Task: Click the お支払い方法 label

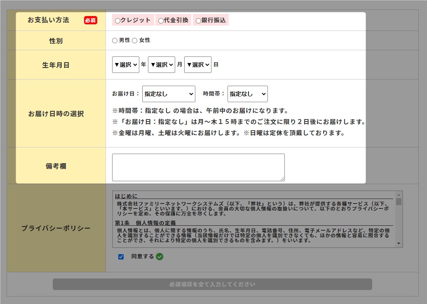Action: tap(49, 20)
